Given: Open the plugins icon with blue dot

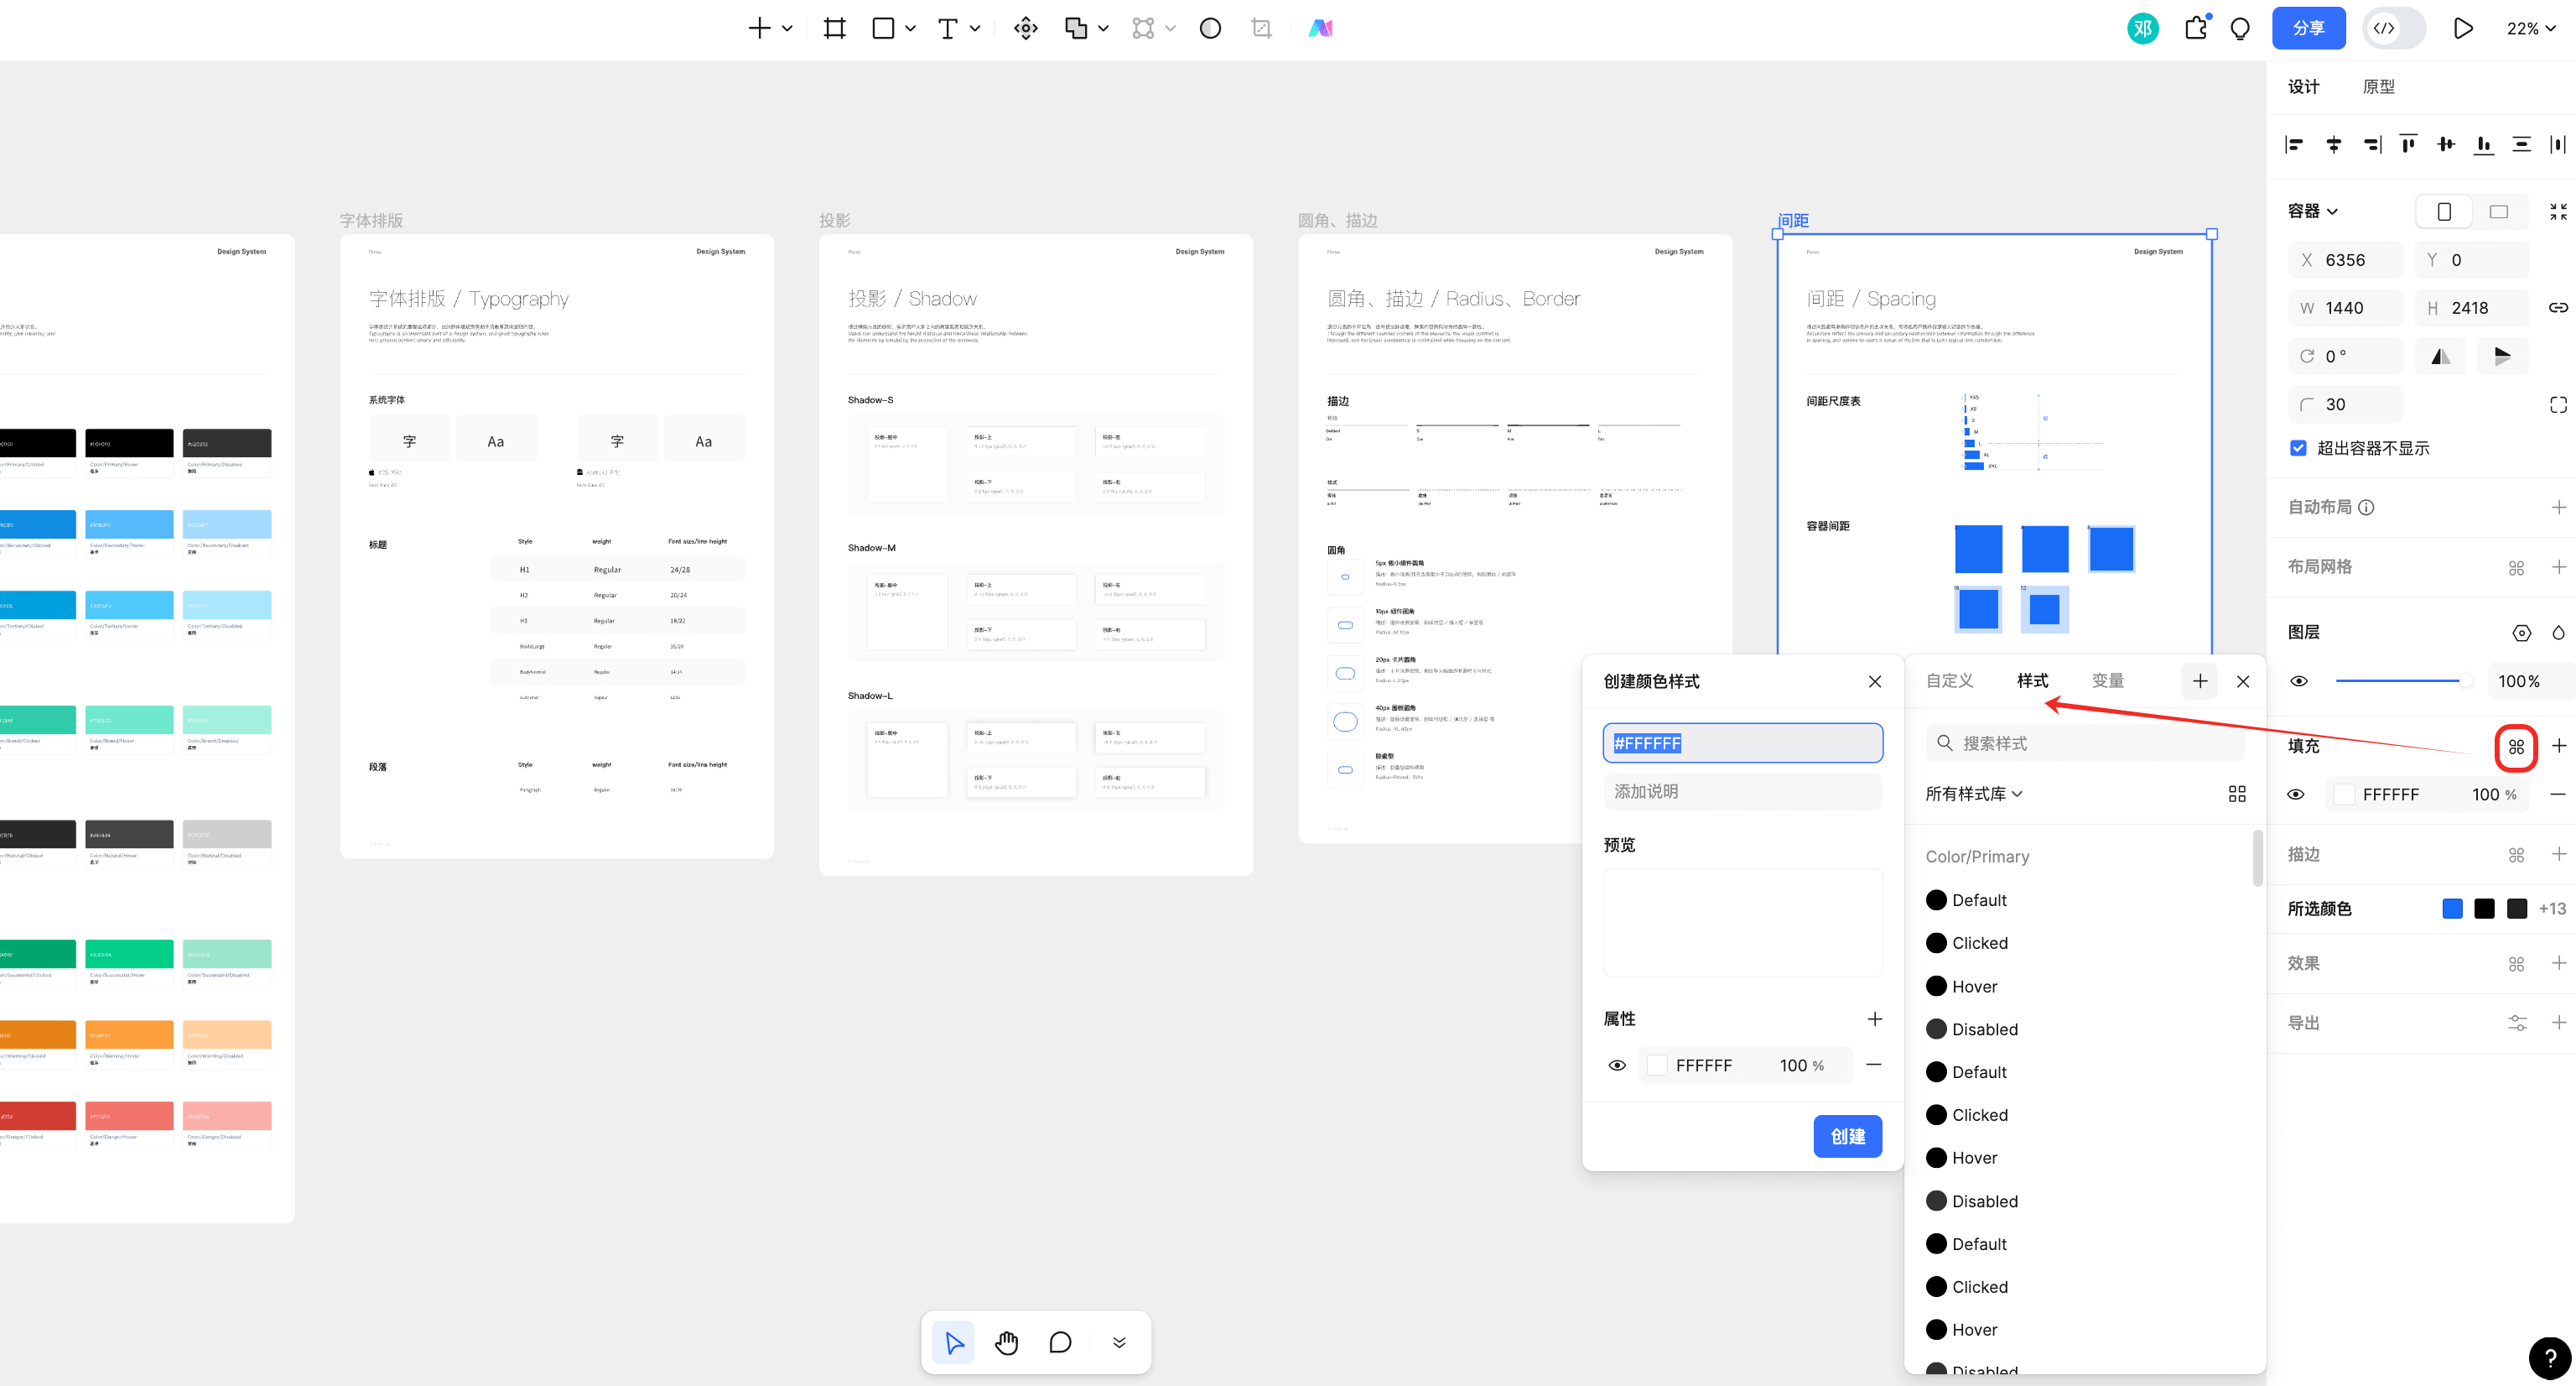Looking at the screenshot, I should point(2196,28).
